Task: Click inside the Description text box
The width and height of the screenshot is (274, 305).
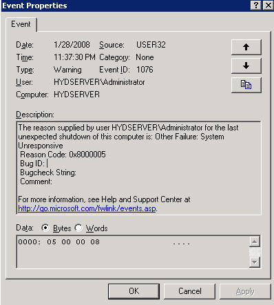Action: (139, 168)
